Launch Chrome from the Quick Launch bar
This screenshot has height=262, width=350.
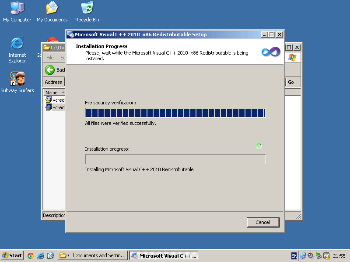(31, 255)
